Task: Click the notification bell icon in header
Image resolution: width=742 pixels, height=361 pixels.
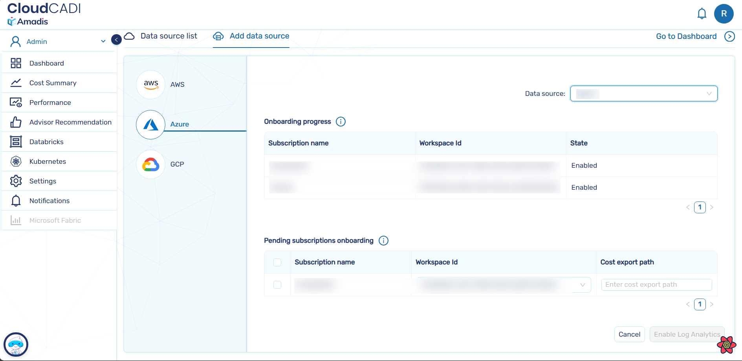Action: (702, 14)
